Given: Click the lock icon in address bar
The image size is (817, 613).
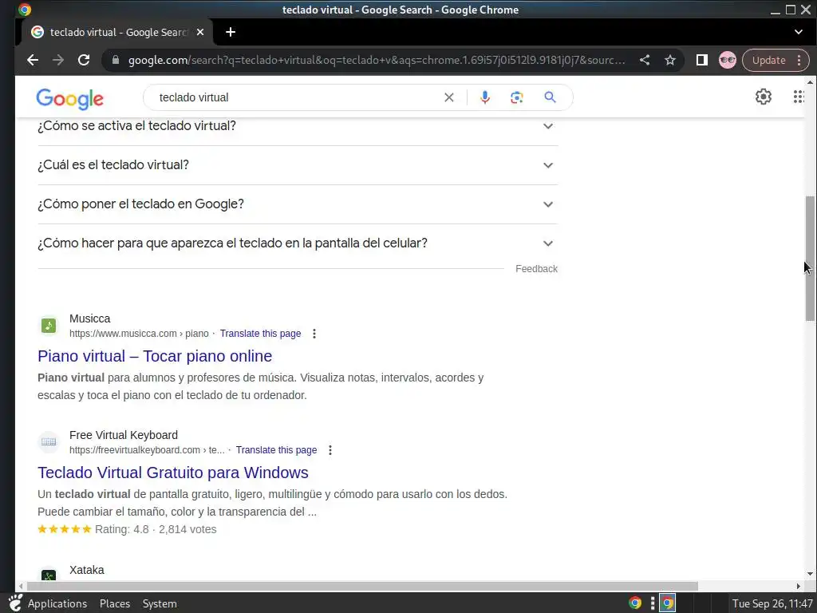Looking at the screenshot, I should (116, 60).
